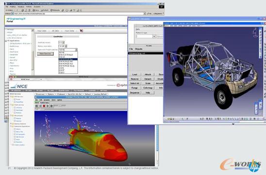
Task: Open File menu in Internet Explorer window
Action: pyautogui.click(x=7, y=7)
